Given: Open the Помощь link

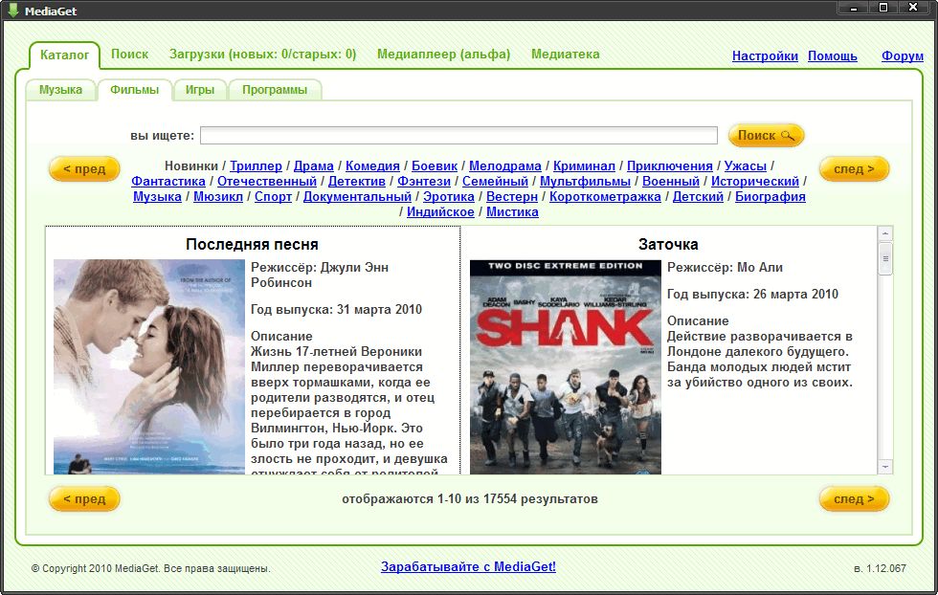Looking at the screenshot, I should tap(832, 55).
